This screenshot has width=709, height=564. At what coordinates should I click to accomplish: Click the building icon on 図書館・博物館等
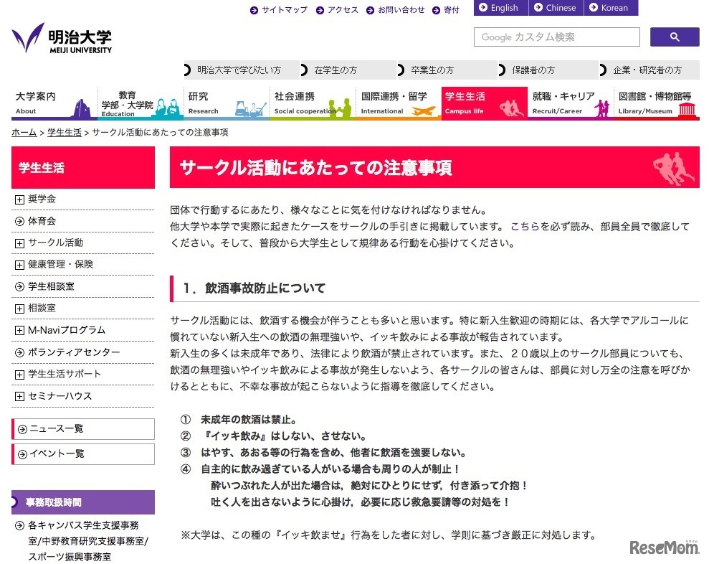(687, 108)
